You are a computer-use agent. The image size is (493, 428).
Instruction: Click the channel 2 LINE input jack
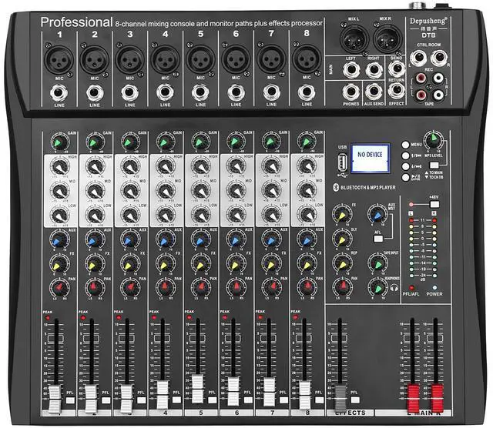[x=95, y=93]
